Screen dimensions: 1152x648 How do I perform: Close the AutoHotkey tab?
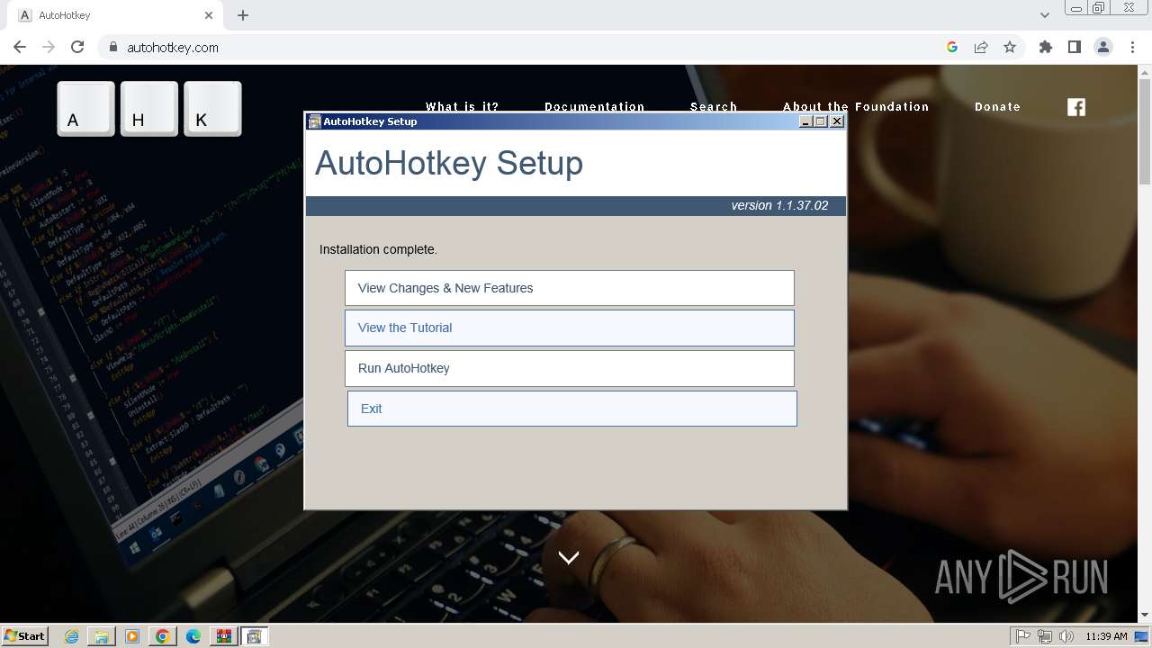(x=209, y=15)
